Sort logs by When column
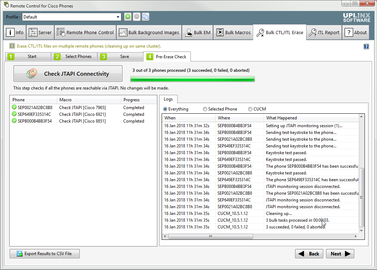Screen dimensions: 377x270 pos(189,118)
